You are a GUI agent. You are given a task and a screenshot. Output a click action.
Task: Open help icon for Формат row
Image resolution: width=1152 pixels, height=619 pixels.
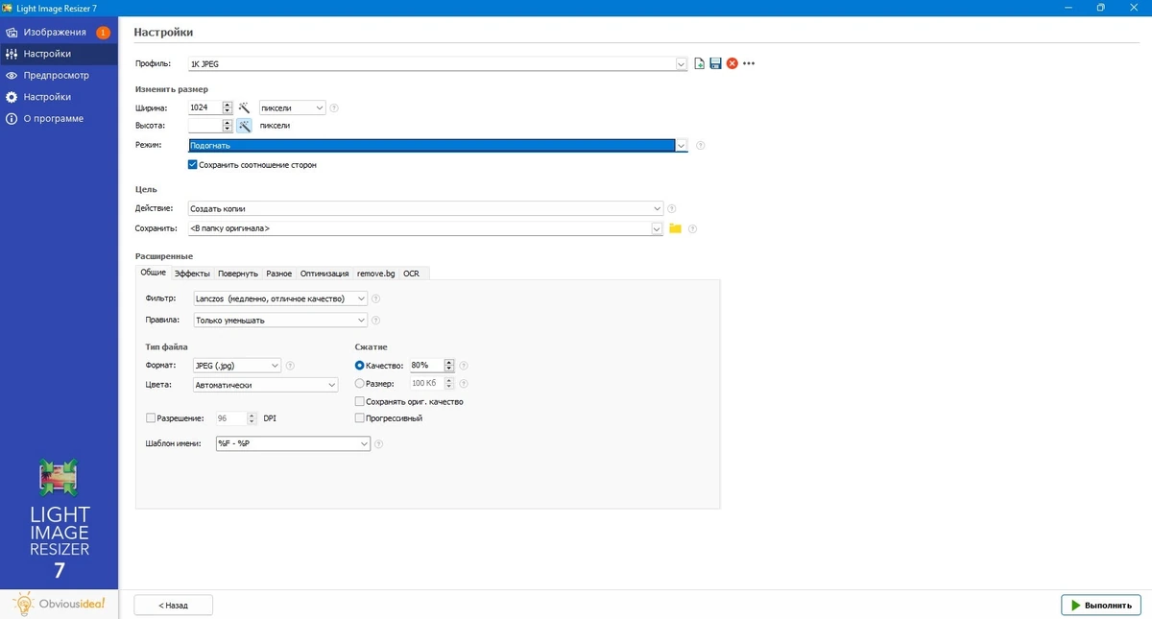tap(290, 366)
